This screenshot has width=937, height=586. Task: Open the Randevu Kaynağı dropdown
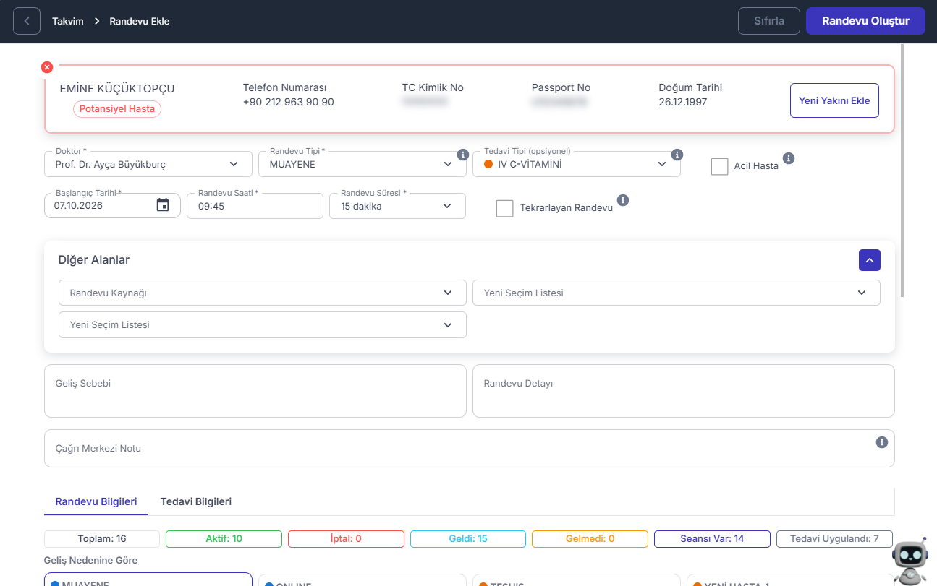point(263,293)
